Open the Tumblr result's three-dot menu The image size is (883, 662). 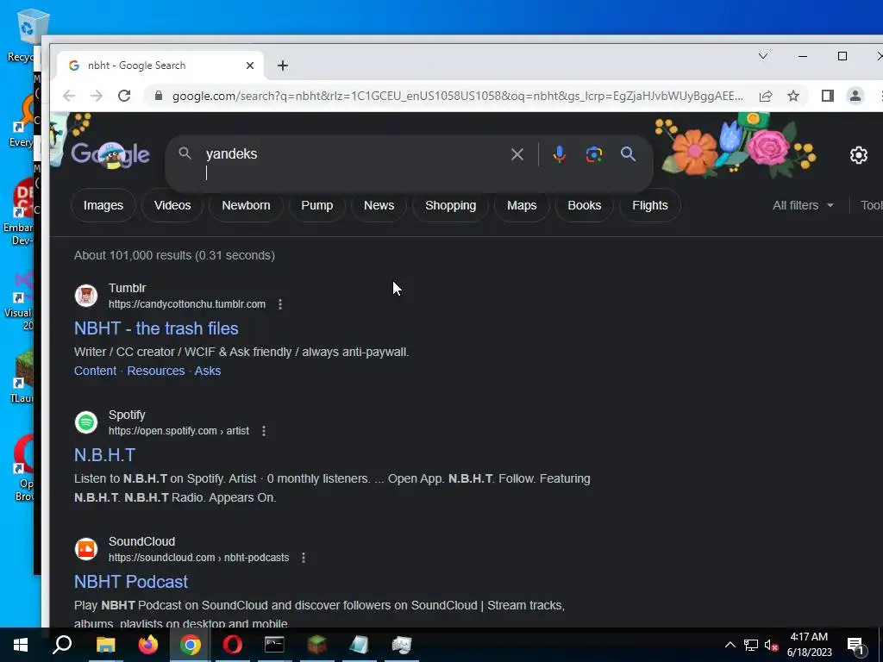[x=280, y=304]
